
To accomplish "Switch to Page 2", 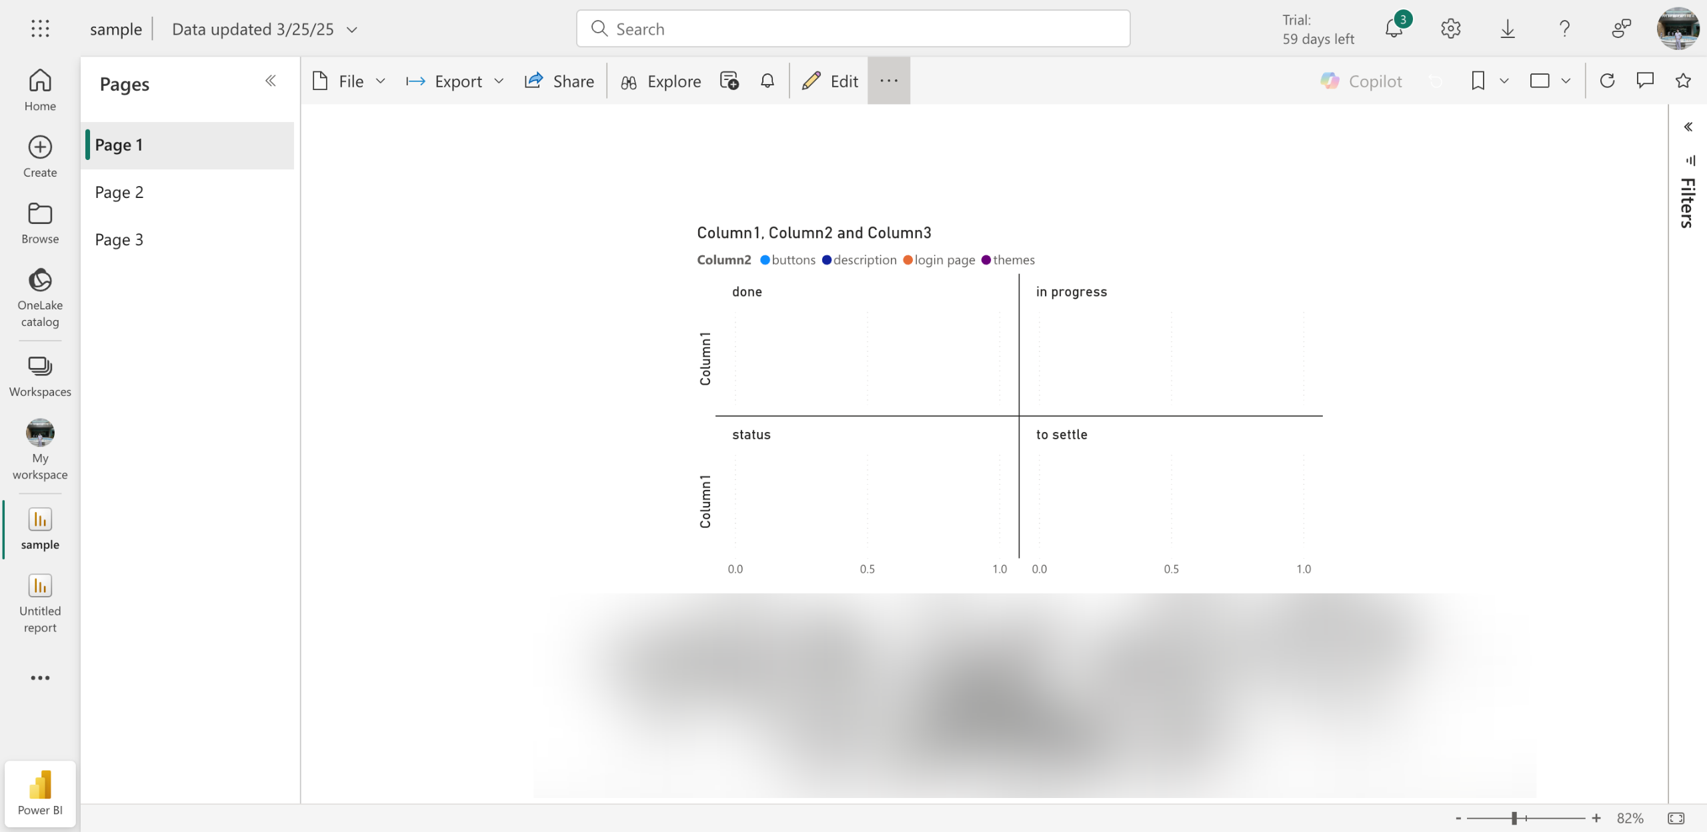I will pyautogui.click(x=119, y=192).
